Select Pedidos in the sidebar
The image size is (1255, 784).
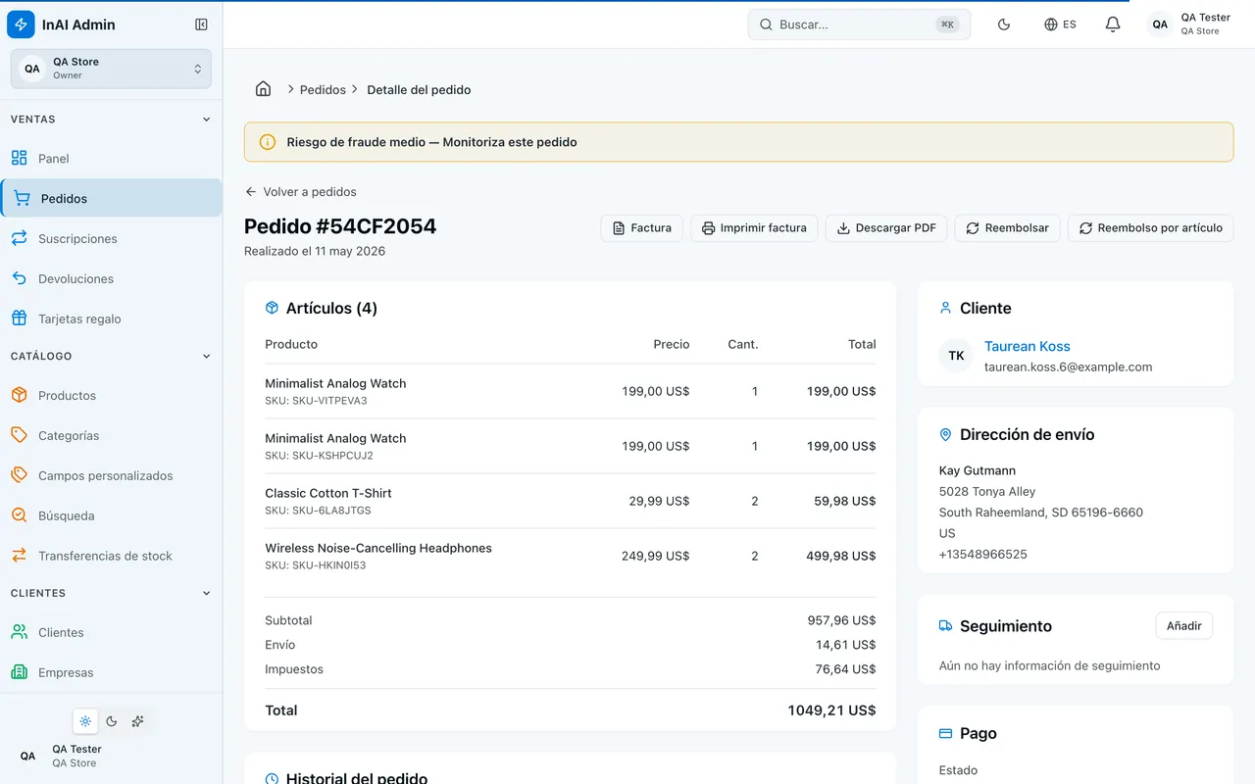click(111, 198)
